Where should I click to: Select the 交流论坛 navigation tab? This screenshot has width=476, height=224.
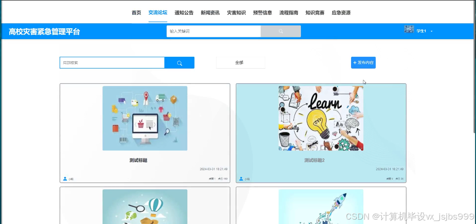(158, 13)
